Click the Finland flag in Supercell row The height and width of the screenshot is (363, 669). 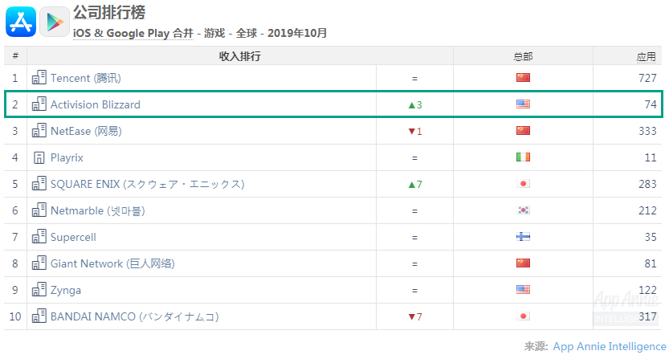[523, 236]
